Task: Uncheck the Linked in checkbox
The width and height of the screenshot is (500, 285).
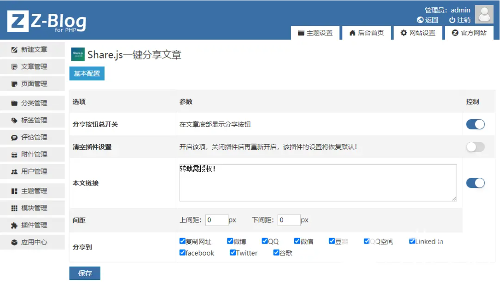Action: 412,241
